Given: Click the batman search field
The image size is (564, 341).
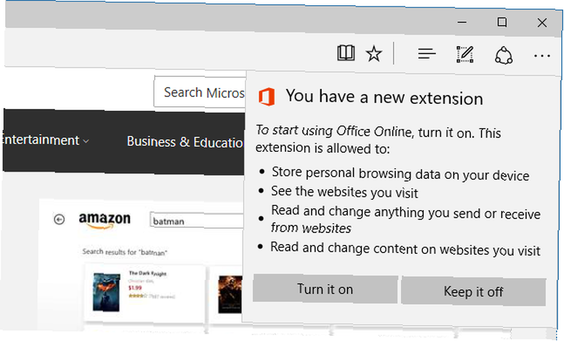Looking at the screenshot, I should pyautogui.click(x=197, y=221).
